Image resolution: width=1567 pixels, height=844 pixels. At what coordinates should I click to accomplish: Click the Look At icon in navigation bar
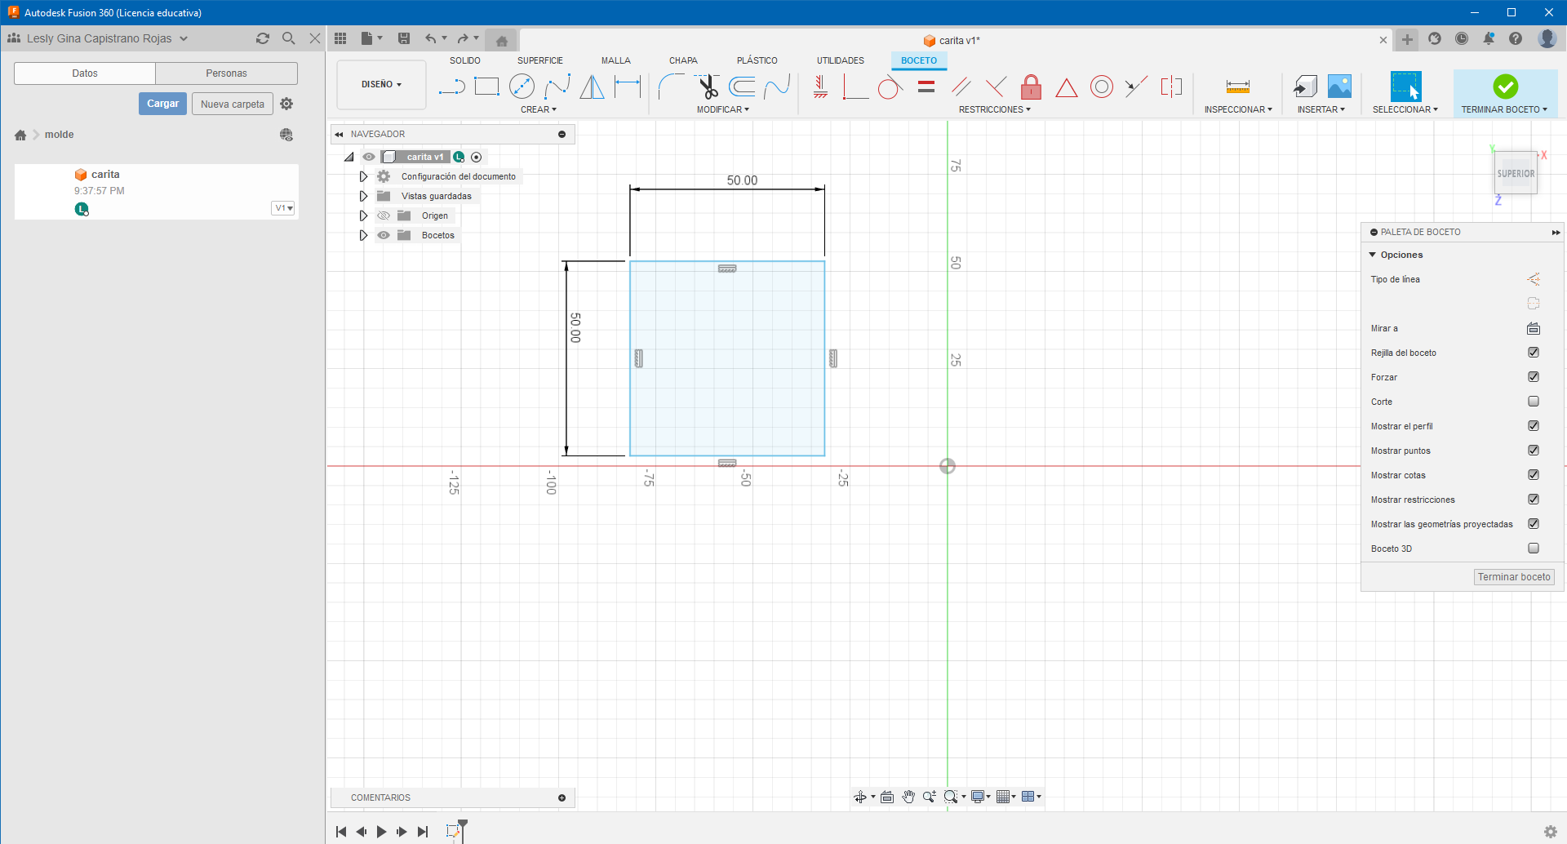(x=887, y=797)
